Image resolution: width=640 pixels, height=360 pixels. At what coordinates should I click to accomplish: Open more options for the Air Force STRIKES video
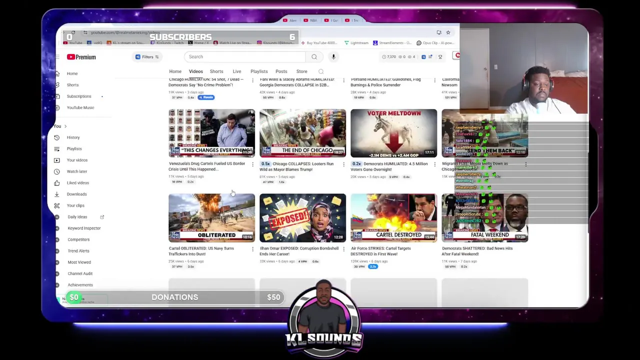(434, 248)
